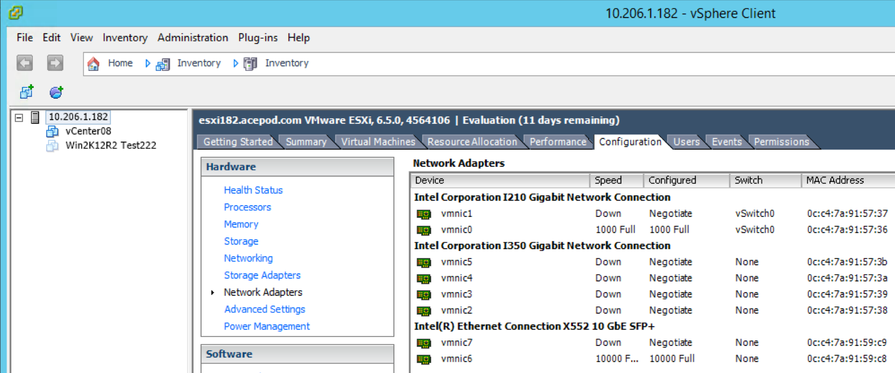This screenshot has width=895, height=373.
Task: Select the vmnic0 device name
Action: click(456, 230)
